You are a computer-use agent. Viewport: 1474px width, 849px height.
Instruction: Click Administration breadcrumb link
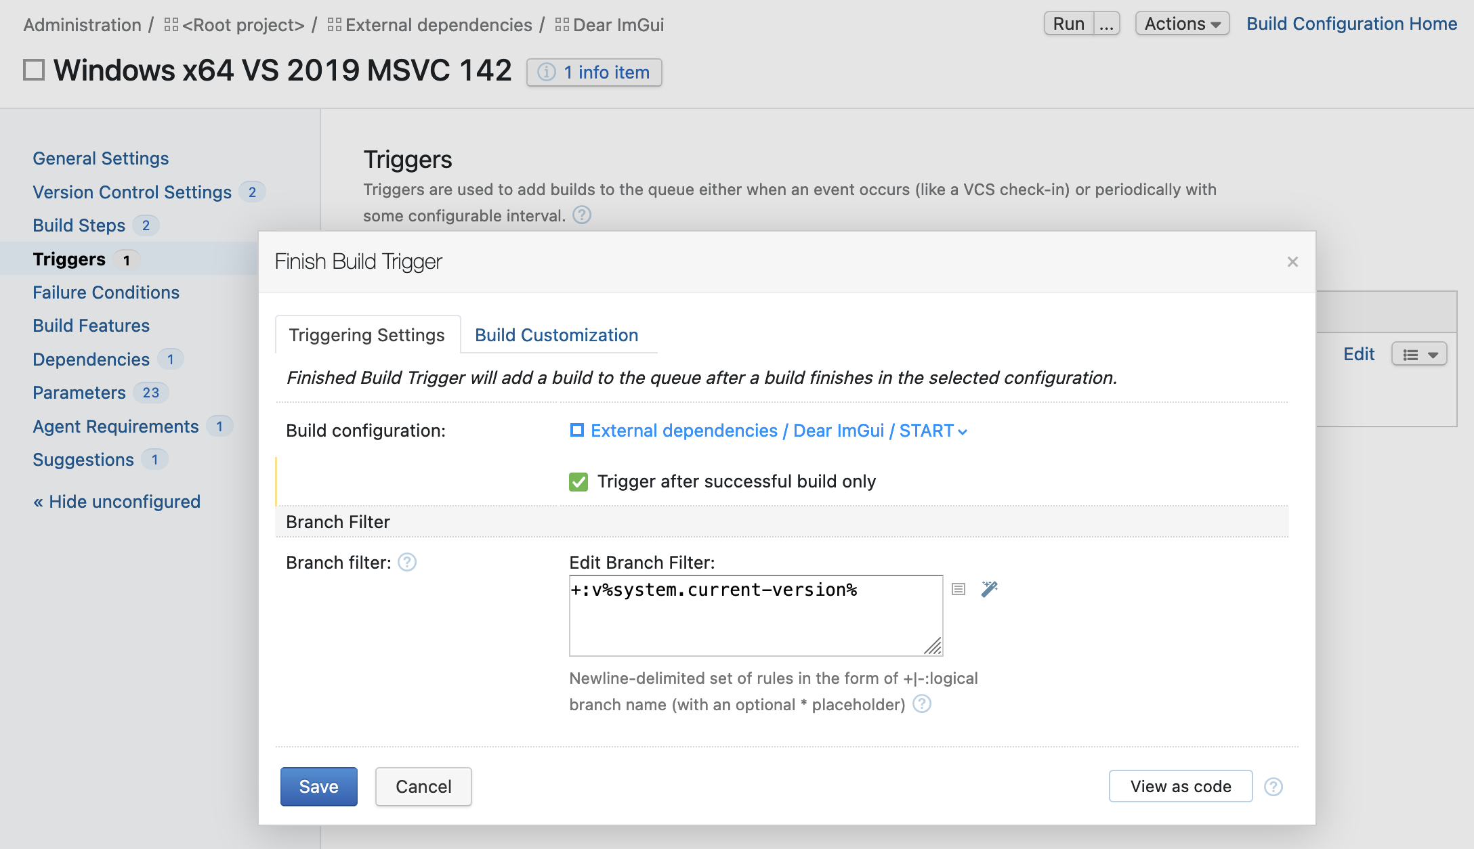coord(82,25)
